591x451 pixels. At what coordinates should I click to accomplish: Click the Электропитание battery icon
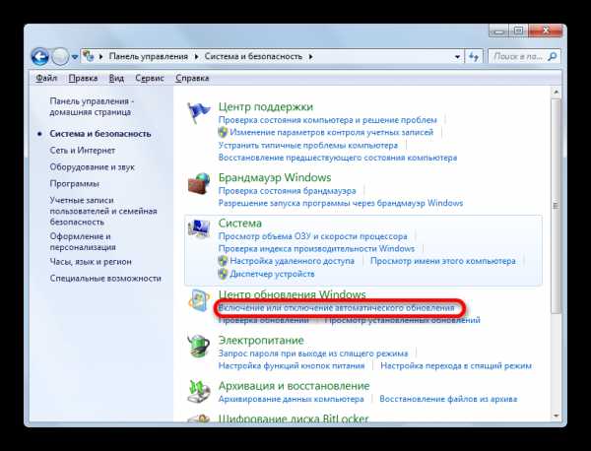click(x=199, y=346)
